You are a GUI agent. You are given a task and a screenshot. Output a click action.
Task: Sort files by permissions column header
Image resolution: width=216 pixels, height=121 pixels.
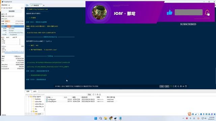[x=101, y=97]
